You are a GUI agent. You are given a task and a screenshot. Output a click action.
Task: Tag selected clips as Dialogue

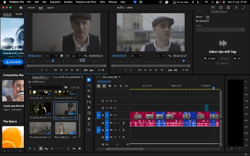tap(210, 59)
